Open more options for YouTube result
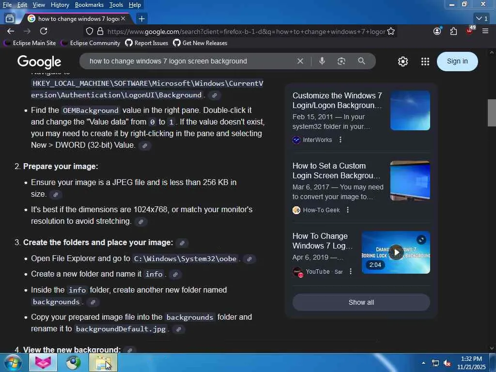Screen dimensions: 496x372 tap(351, 271)
